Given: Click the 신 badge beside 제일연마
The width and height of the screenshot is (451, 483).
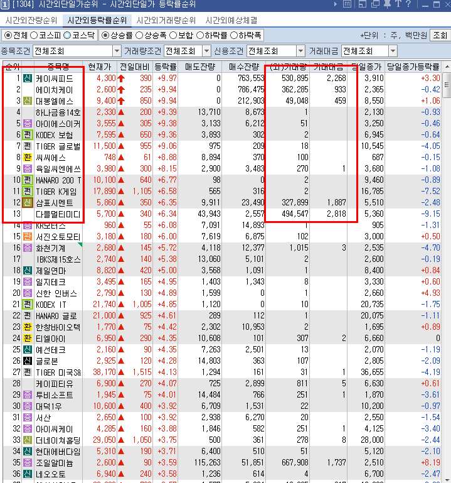Looking at the screenshot, I should coord(28,271).
